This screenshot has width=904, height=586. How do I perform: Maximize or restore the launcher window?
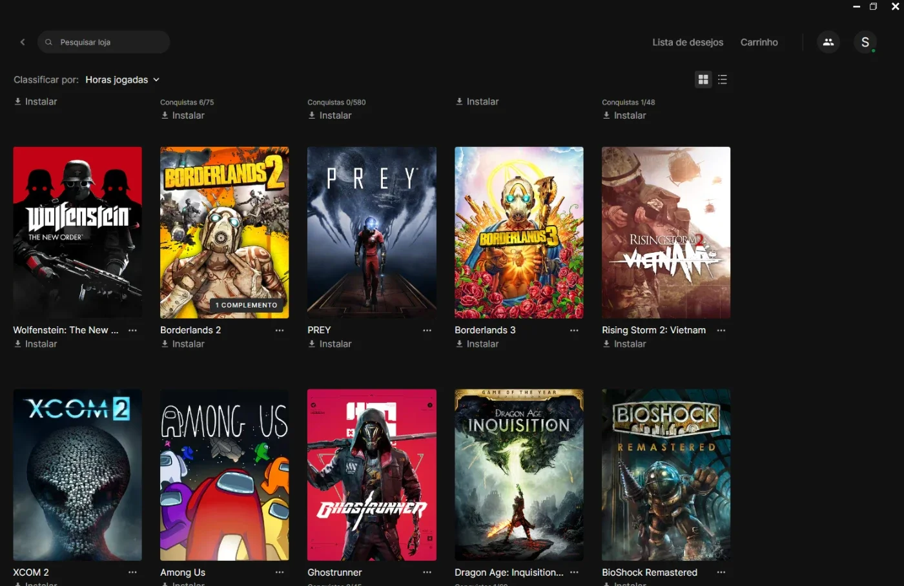[874, 6]
